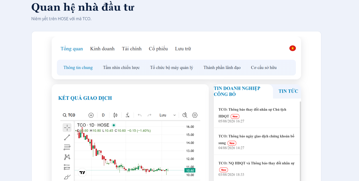Select Thông tin chung sub-tab
Image resolution: width=359 pixels, height=181 pixels.
[78, 68]
